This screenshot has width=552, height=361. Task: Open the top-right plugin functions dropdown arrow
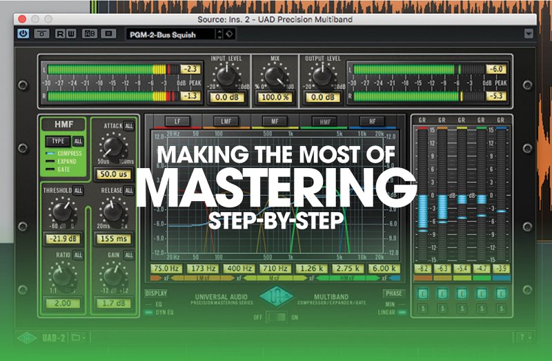tap(529, 34)
